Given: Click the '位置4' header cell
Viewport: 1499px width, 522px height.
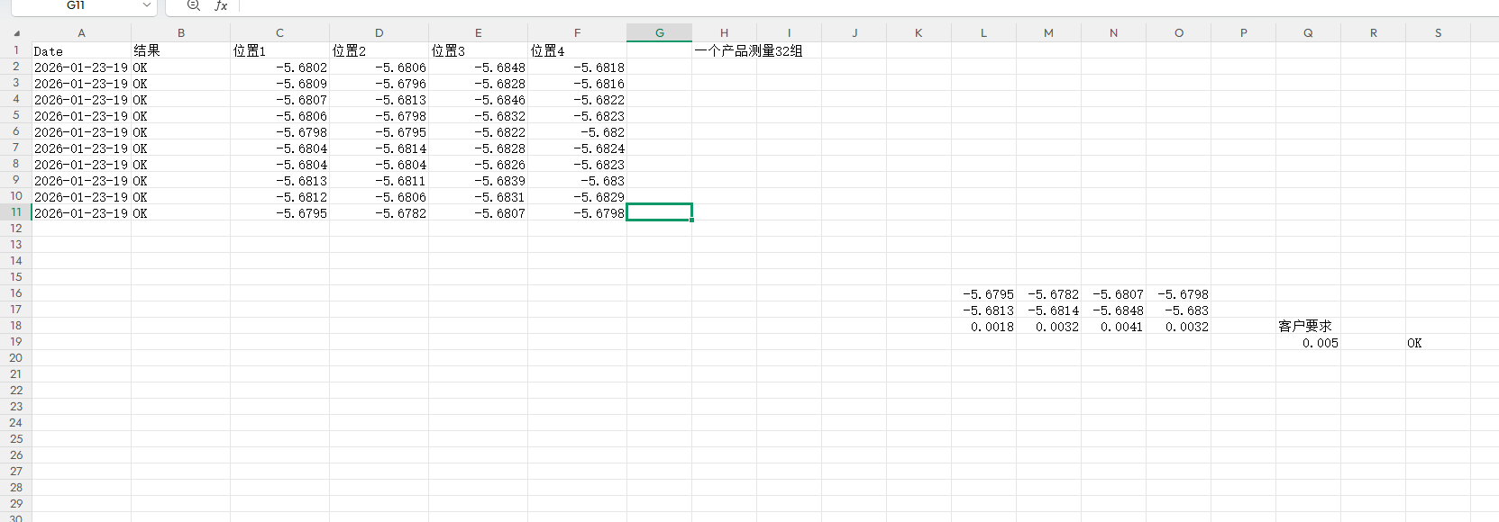Looking at the screenshot, I should (577, 50).
